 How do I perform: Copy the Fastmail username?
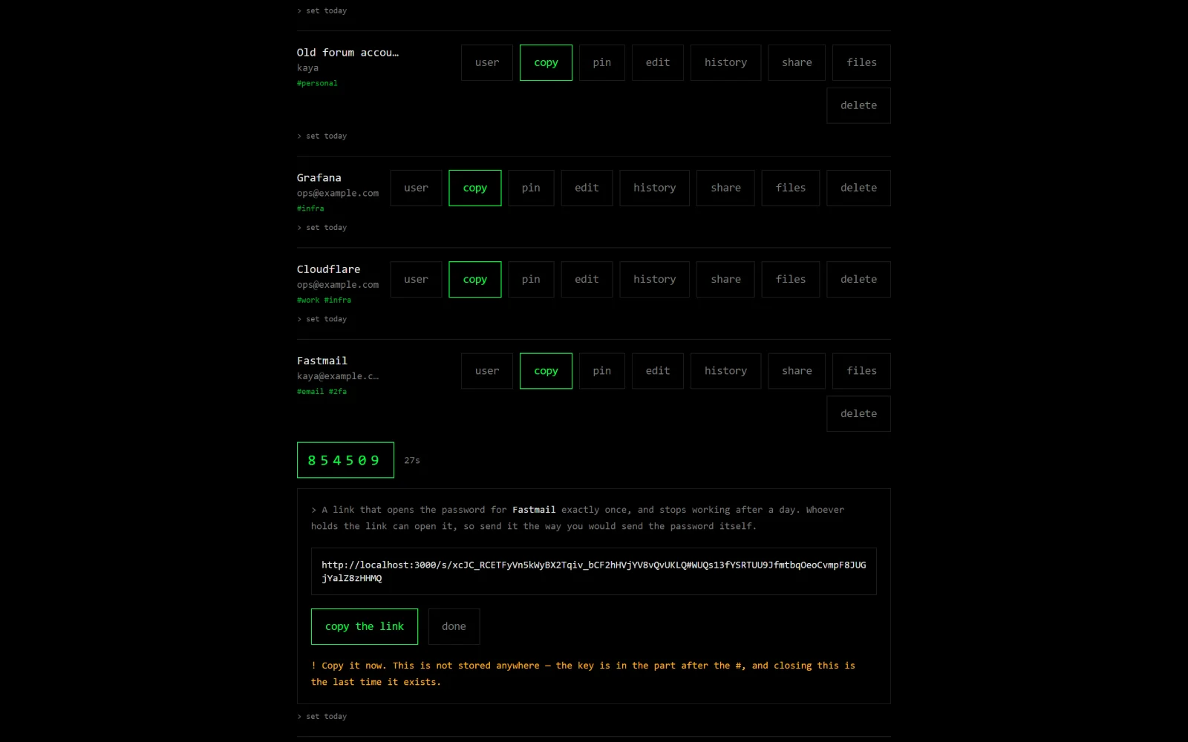click(487, 371)
